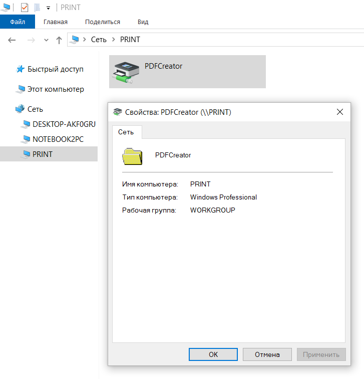The height and width of the screenshot is (379, 364).
Task: Click the PDFCreator network printer icon
Action: click(126, 72)
